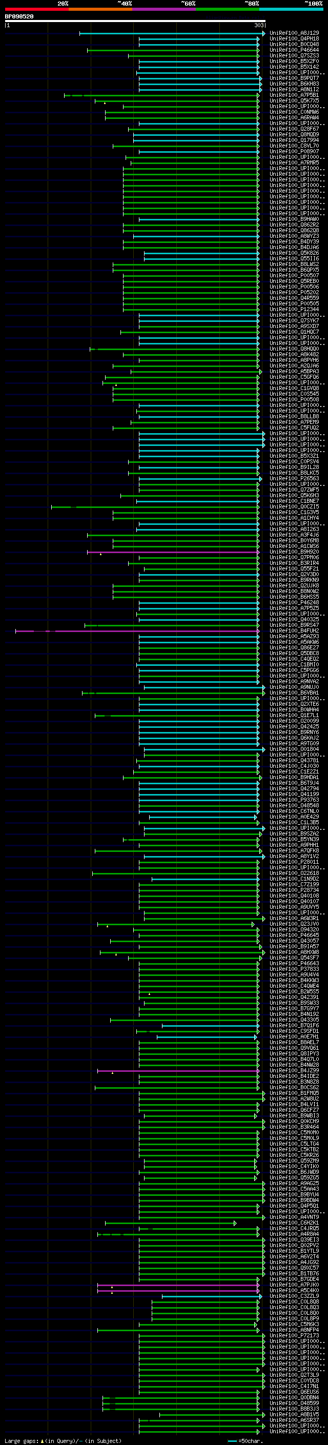Image resolution: width=328 pixels, height=1445 pixels.
Task: Open hit UniRef100_Q4PH18
Action: 294,39
